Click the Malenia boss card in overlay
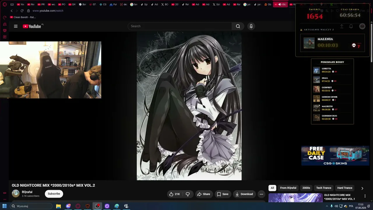Image resolution: width=373 pixels, height=210 pixels. [x=332, y=43]
